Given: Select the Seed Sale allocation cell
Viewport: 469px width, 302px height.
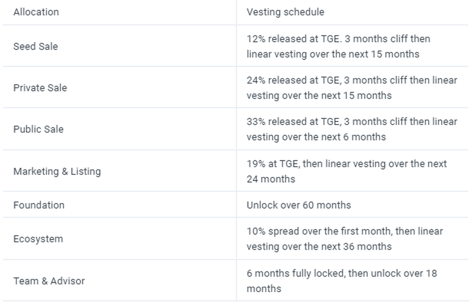Looking at the screenshot, I should click(x=36, y=46).
